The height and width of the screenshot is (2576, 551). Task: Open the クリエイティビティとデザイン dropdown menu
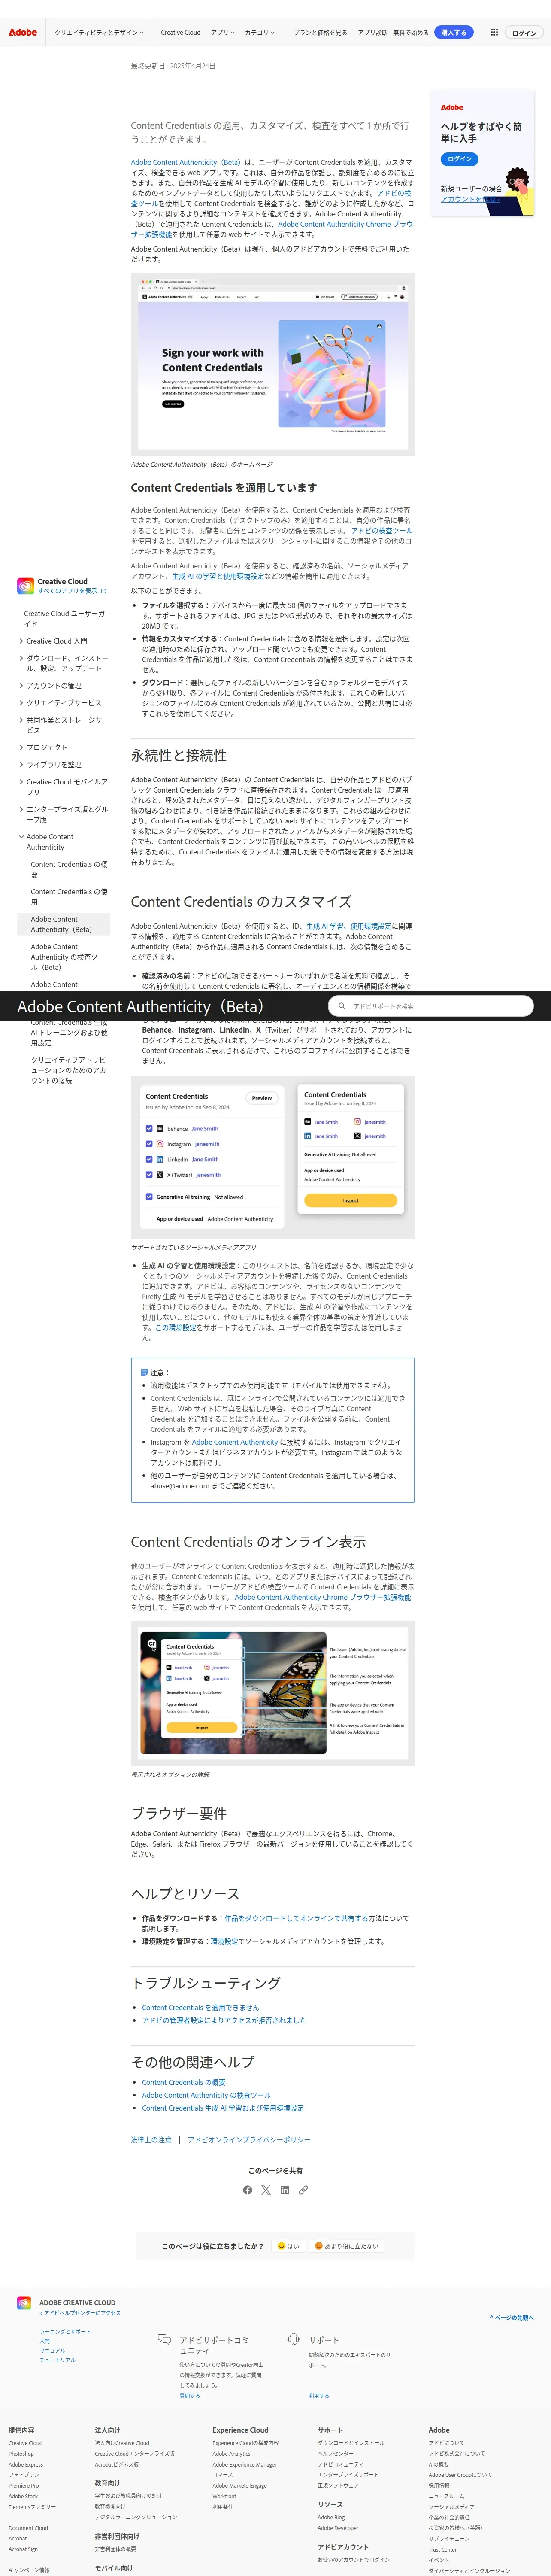99,32
